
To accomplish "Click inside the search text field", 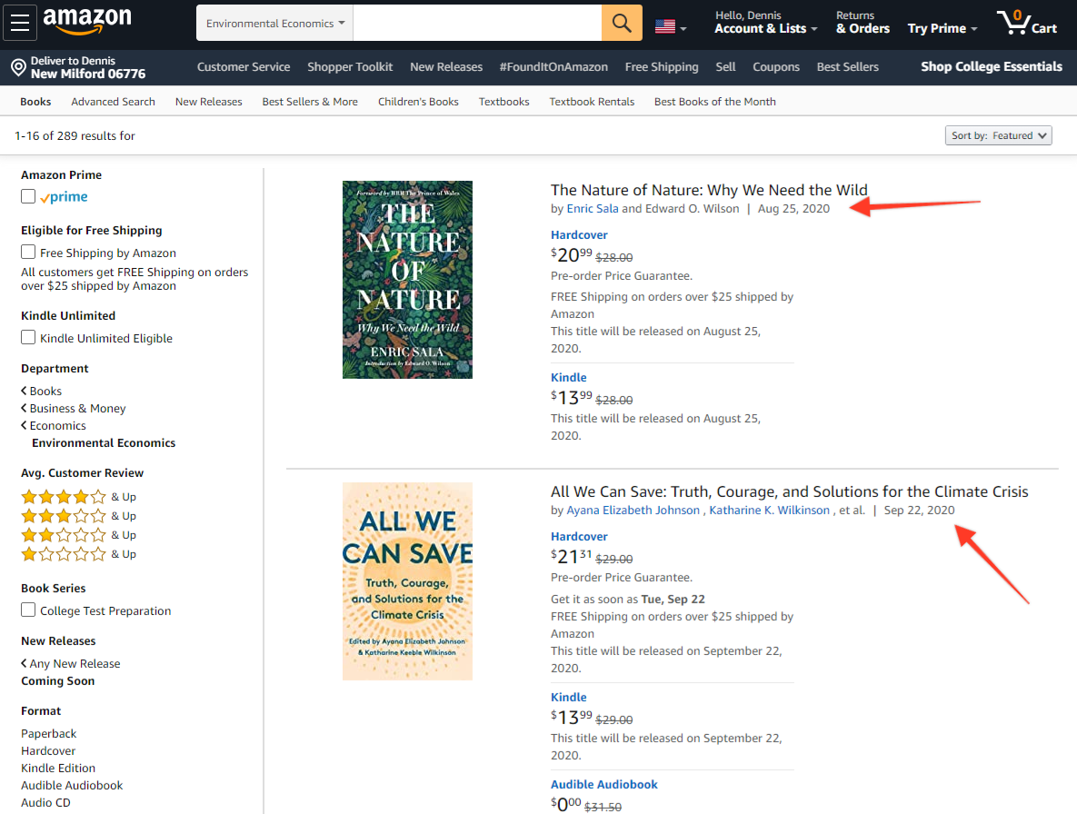I will [477, 23].
